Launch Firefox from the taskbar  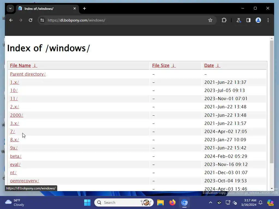pyautogui.click(x=172, y=202)
